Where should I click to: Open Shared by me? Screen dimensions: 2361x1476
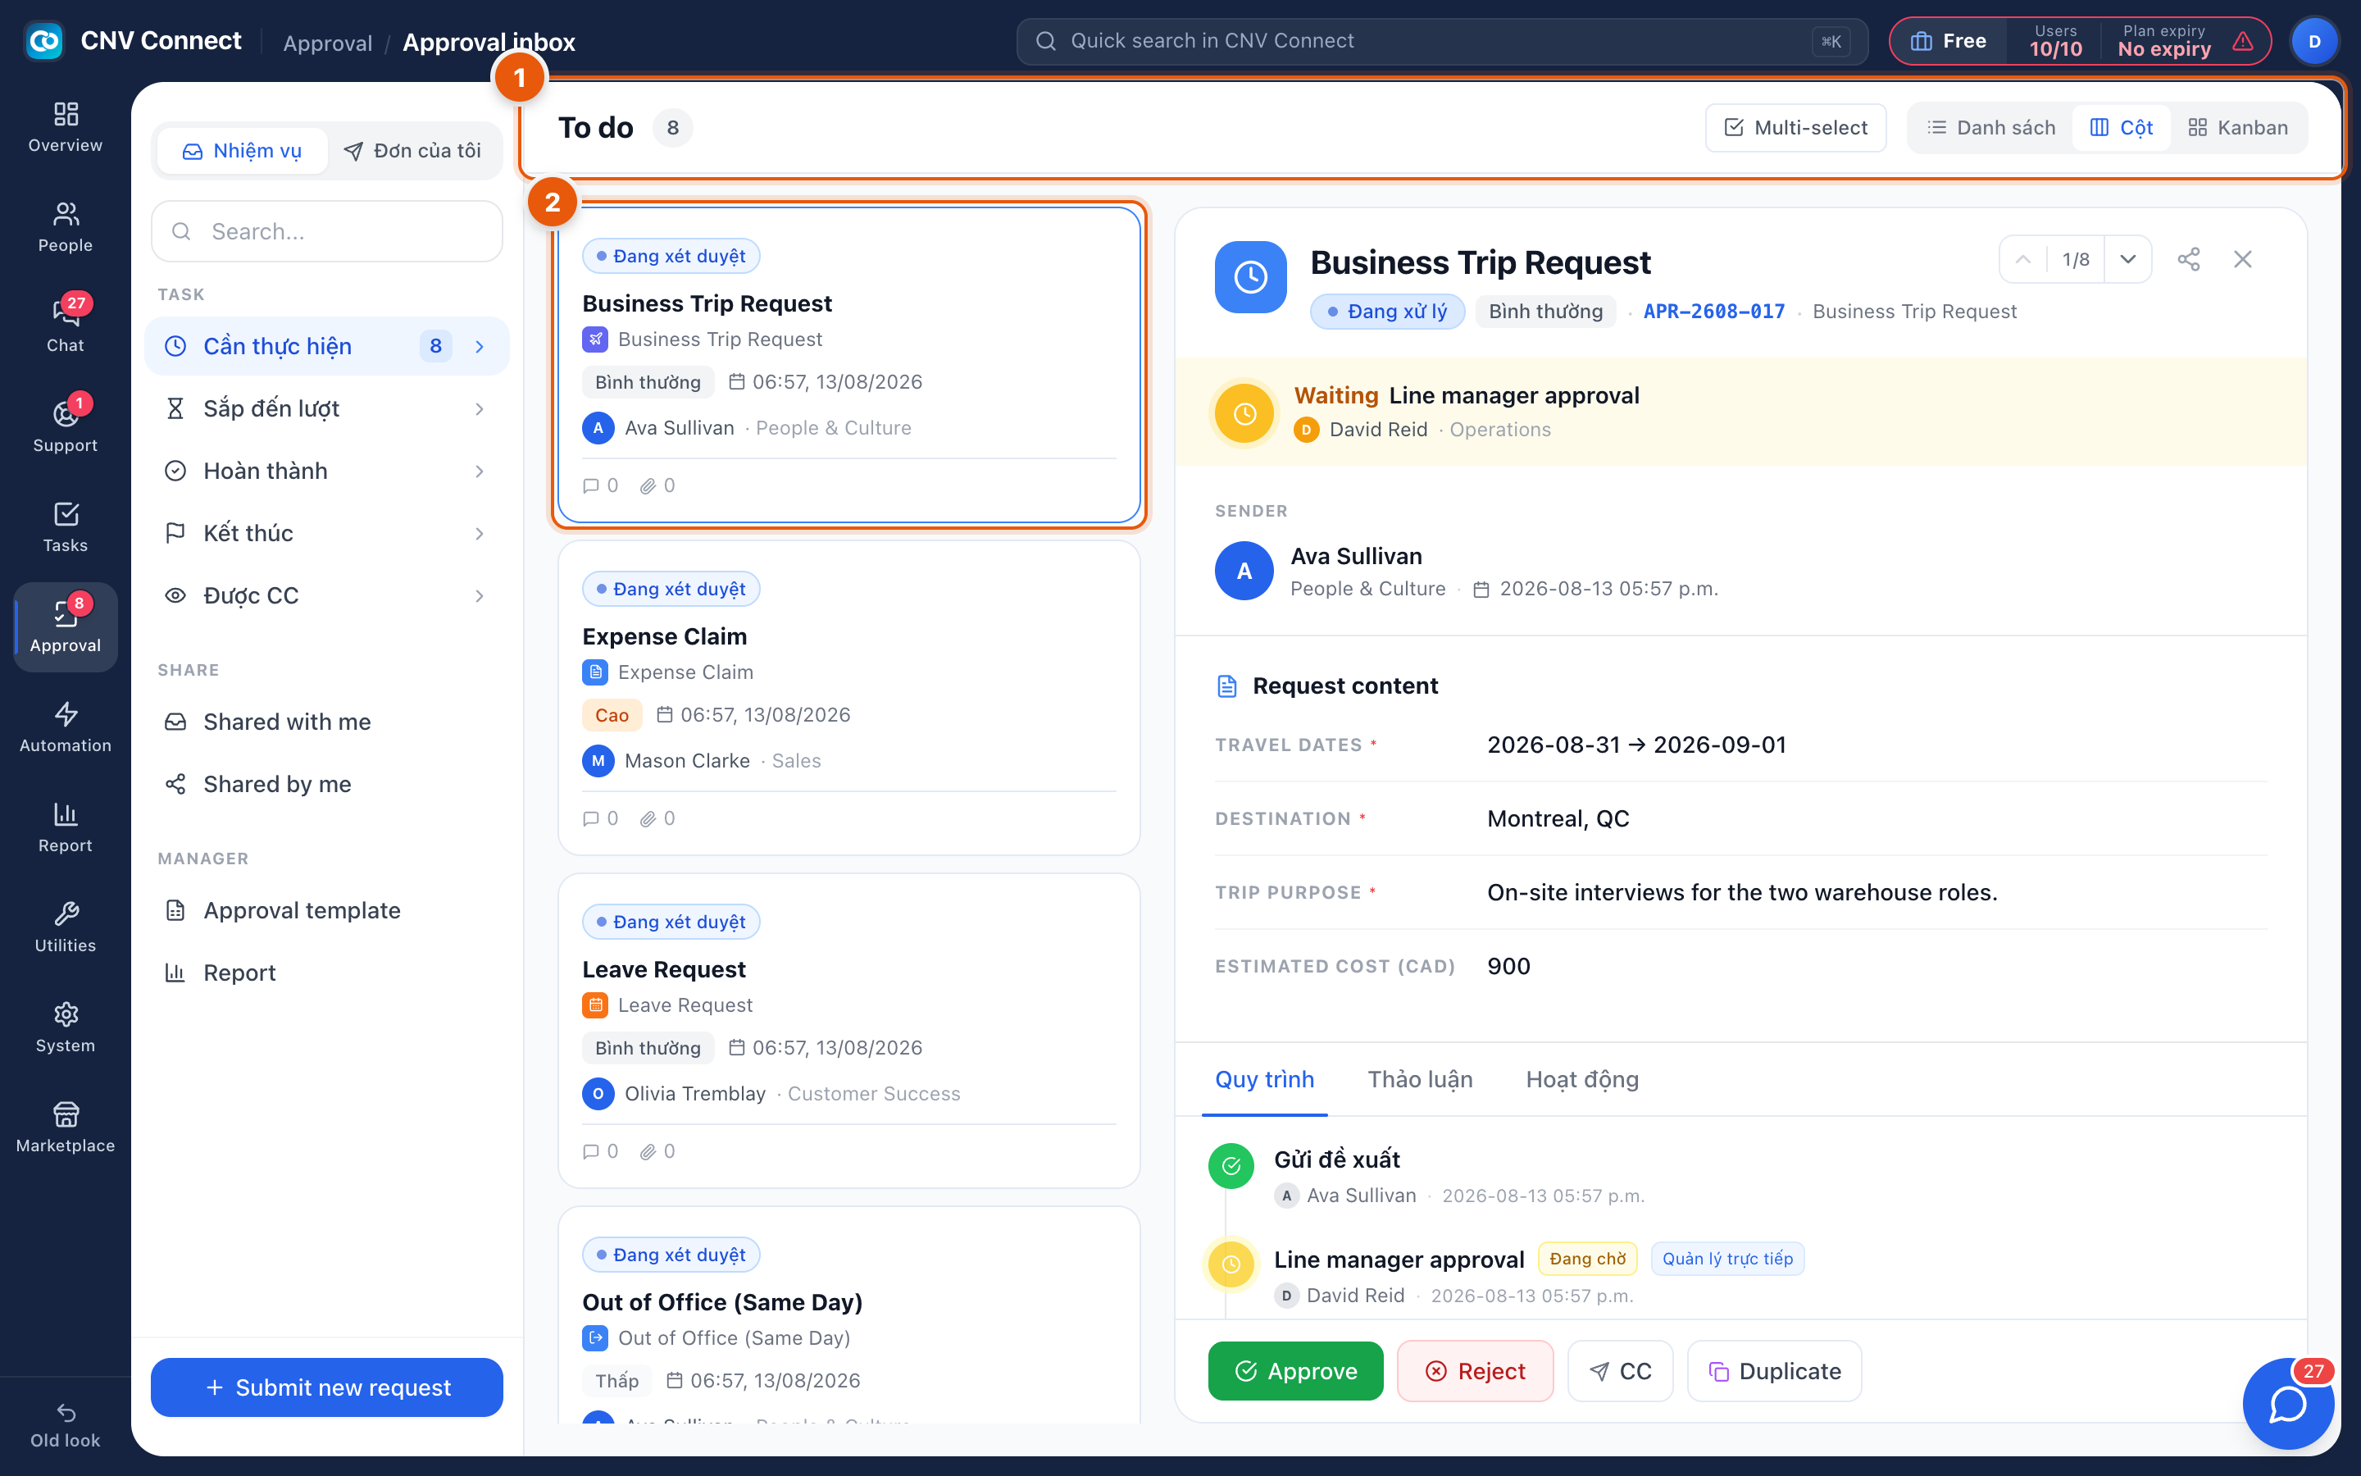327,785
